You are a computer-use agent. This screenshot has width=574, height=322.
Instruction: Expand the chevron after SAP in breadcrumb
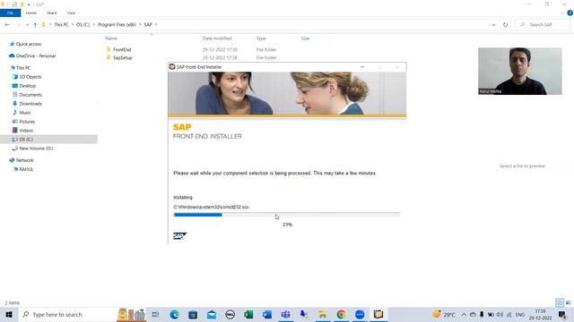coord(156,24)
